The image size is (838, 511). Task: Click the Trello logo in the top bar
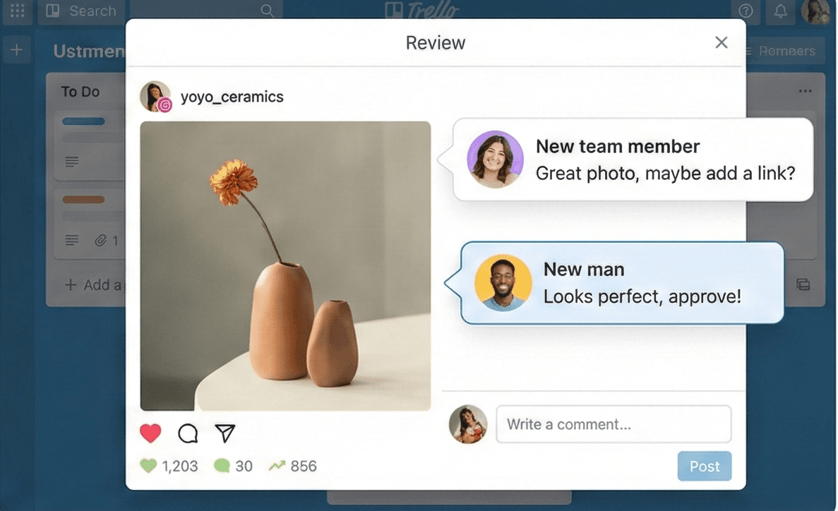tap(422, 11)
